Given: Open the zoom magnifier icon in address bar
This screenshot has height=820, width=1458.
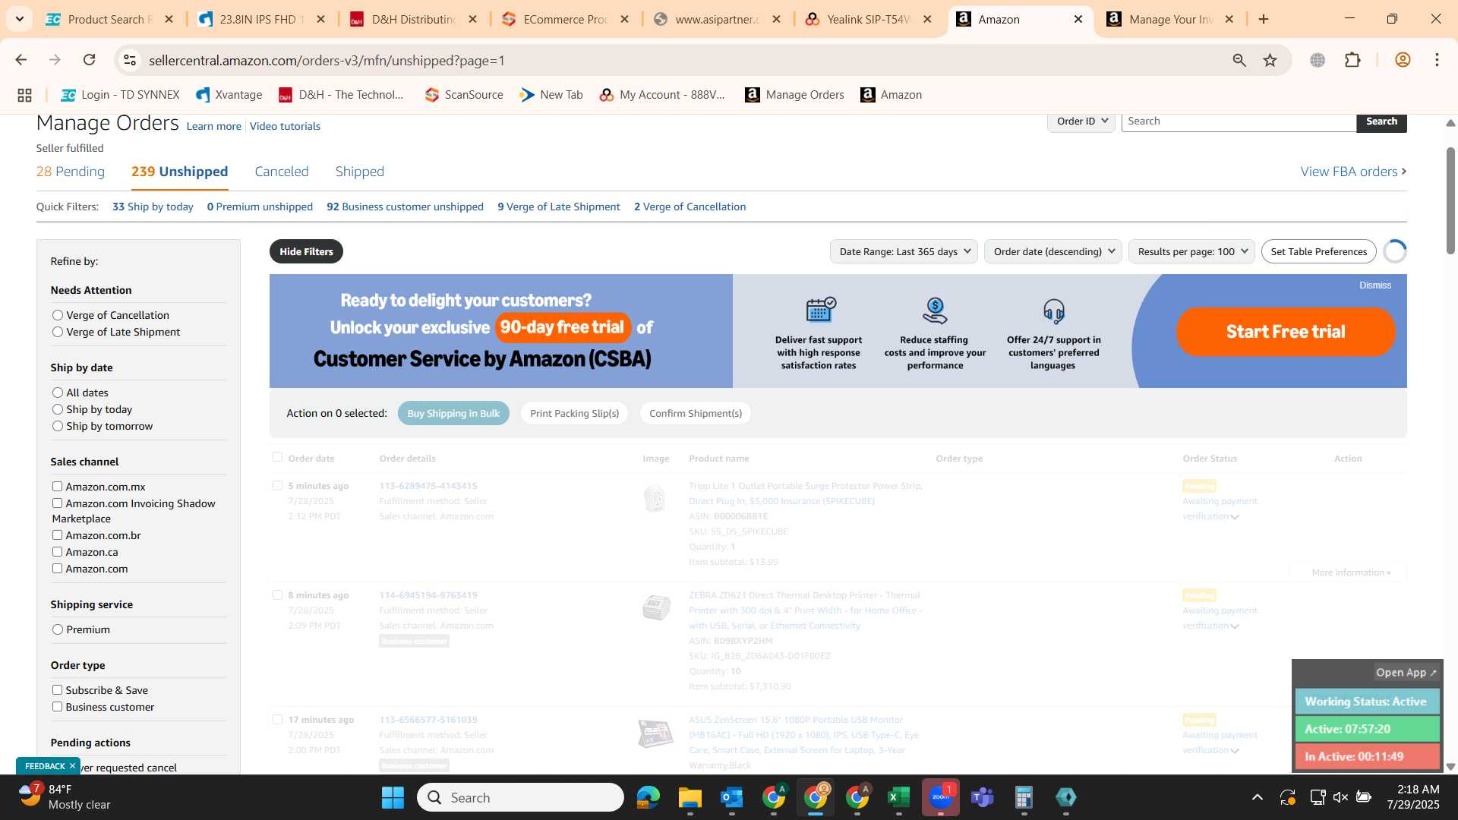Looking at the screenshot, I should 1239,60.
